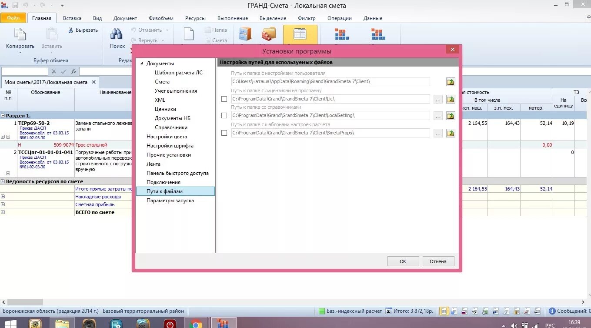The image size is (591, 328).
Task: Open dropdown arrow next to Отменить
Action: 166,30
